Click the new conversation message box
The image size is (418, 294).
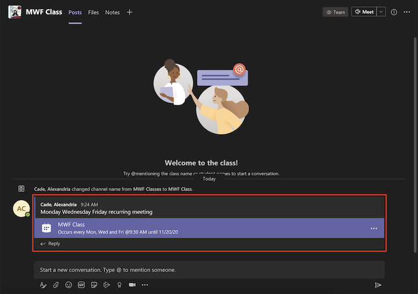point(209,270)
